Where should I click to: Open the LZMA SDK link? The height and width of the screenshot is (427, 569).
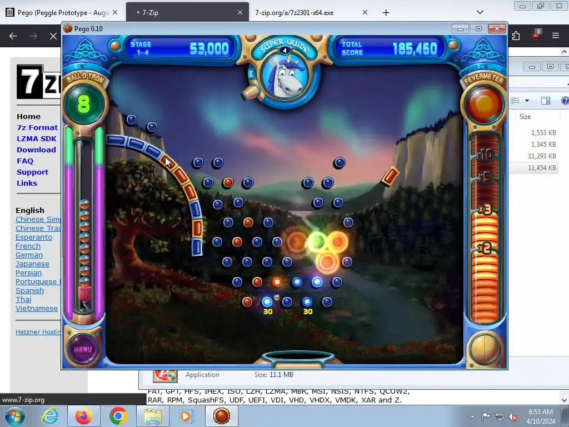[x=36, y=138]
